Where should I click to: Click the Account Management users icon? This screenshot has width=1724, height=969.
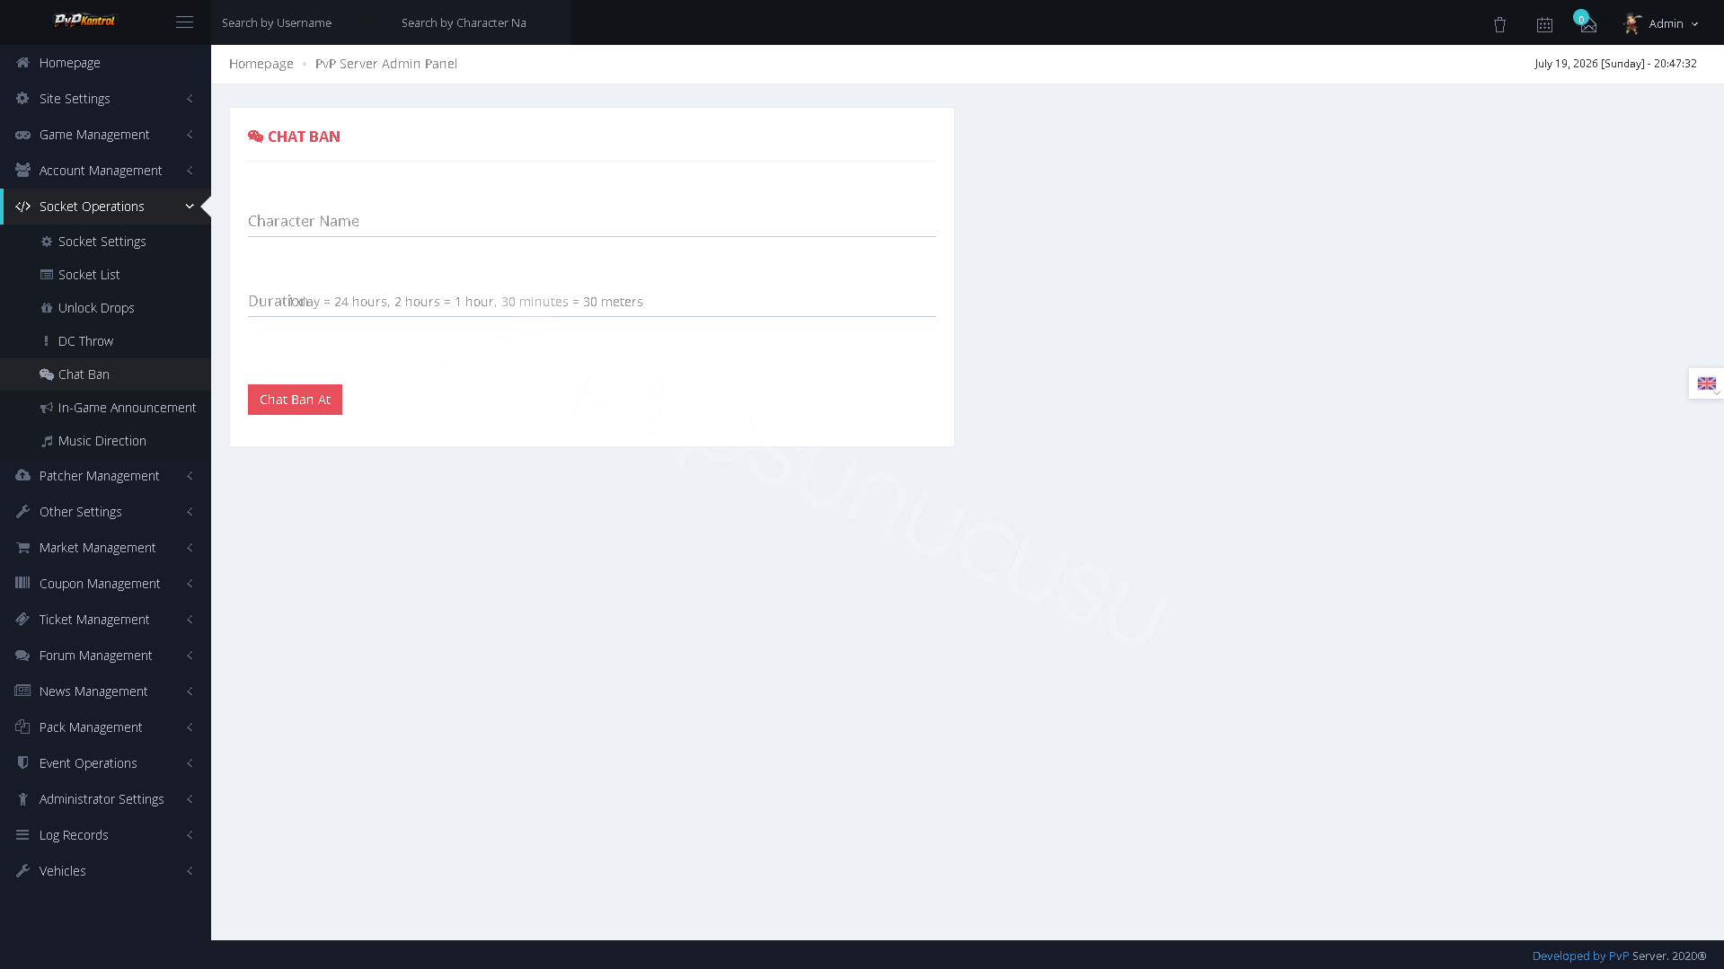pyautogui.click(x=22, y=171)
